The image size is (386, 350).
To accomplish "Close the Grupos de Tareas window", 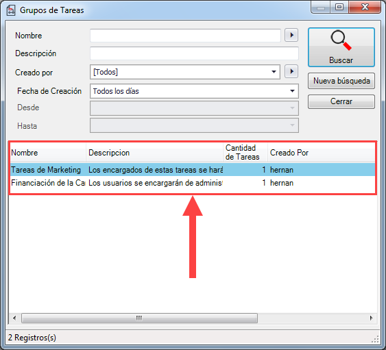I will [365, 8].
